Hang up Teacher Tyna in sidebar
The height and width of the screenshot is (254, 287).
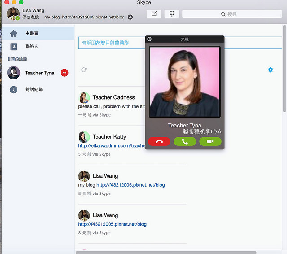point(64,73)
